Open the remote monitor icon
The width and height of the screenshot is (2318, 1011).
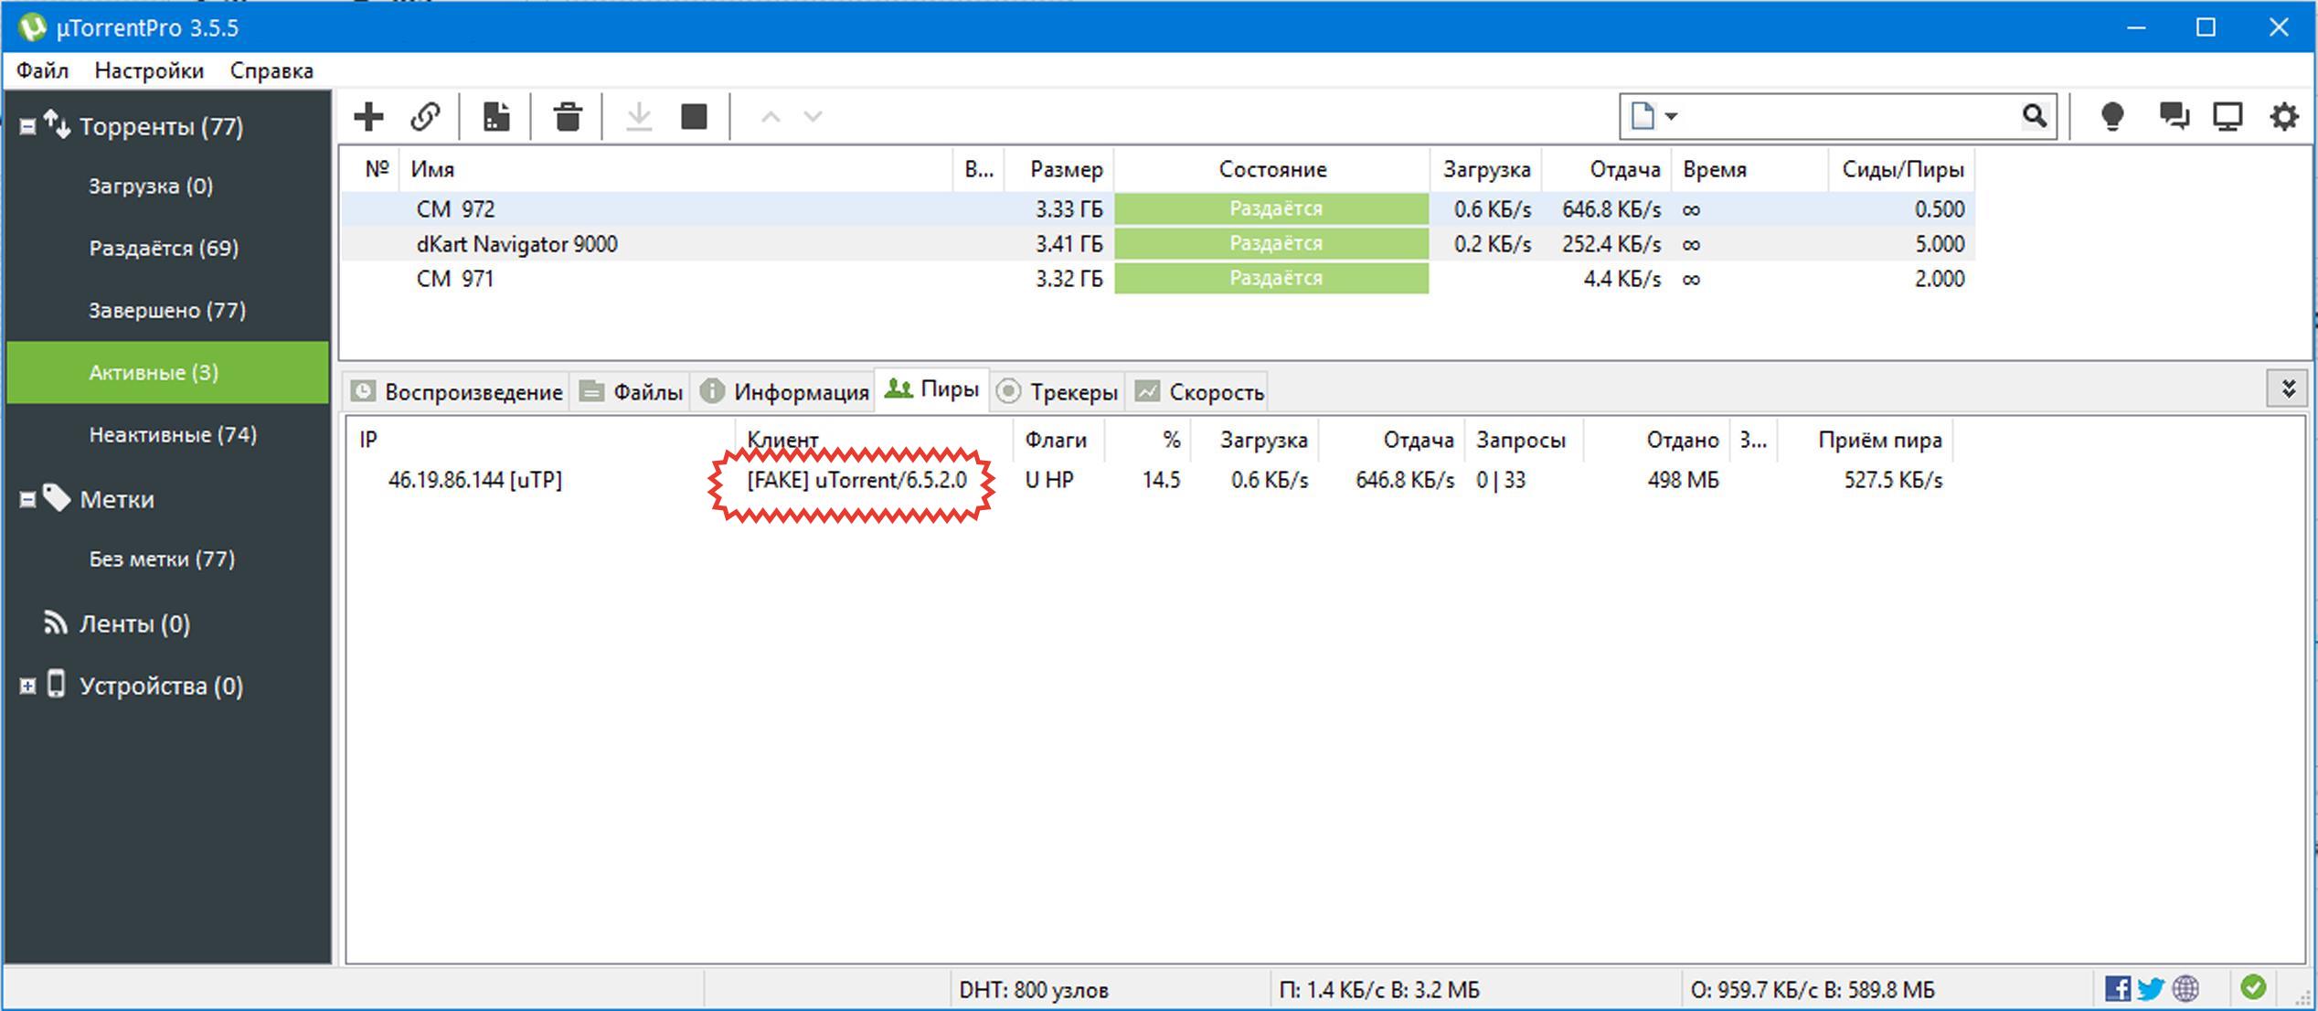pyautogui.click(x=2228, y=116)
